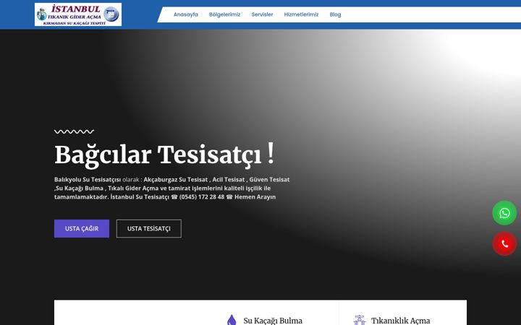Viewport: 521px width, 325px height.
Task: Click the Güven Tesisat text
Action: coord(269,179)
